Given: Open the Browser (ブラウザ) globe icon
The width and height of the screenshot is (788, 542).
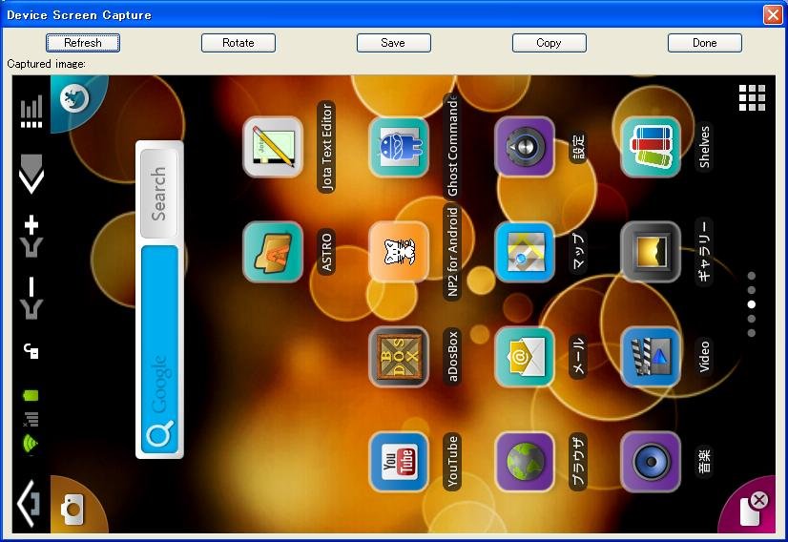Looking at the screenshot, I should point(524,462).
